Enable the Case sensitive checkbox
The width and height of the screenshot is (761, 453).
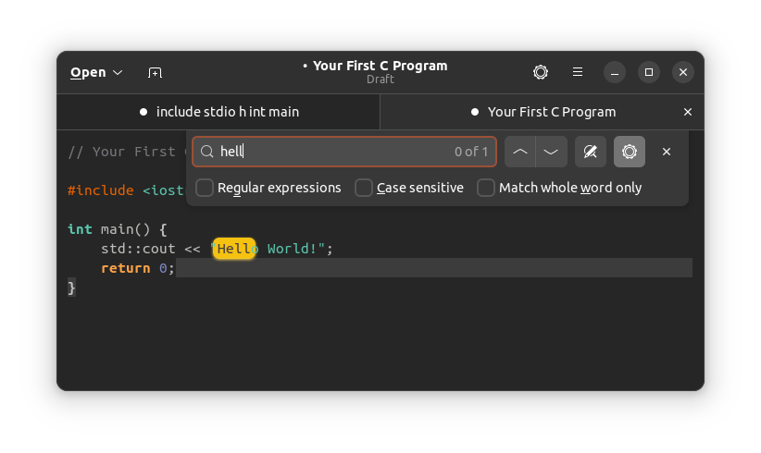[364, 188]
